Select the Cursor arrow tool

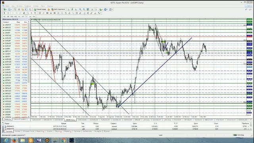tap(4, 13)
